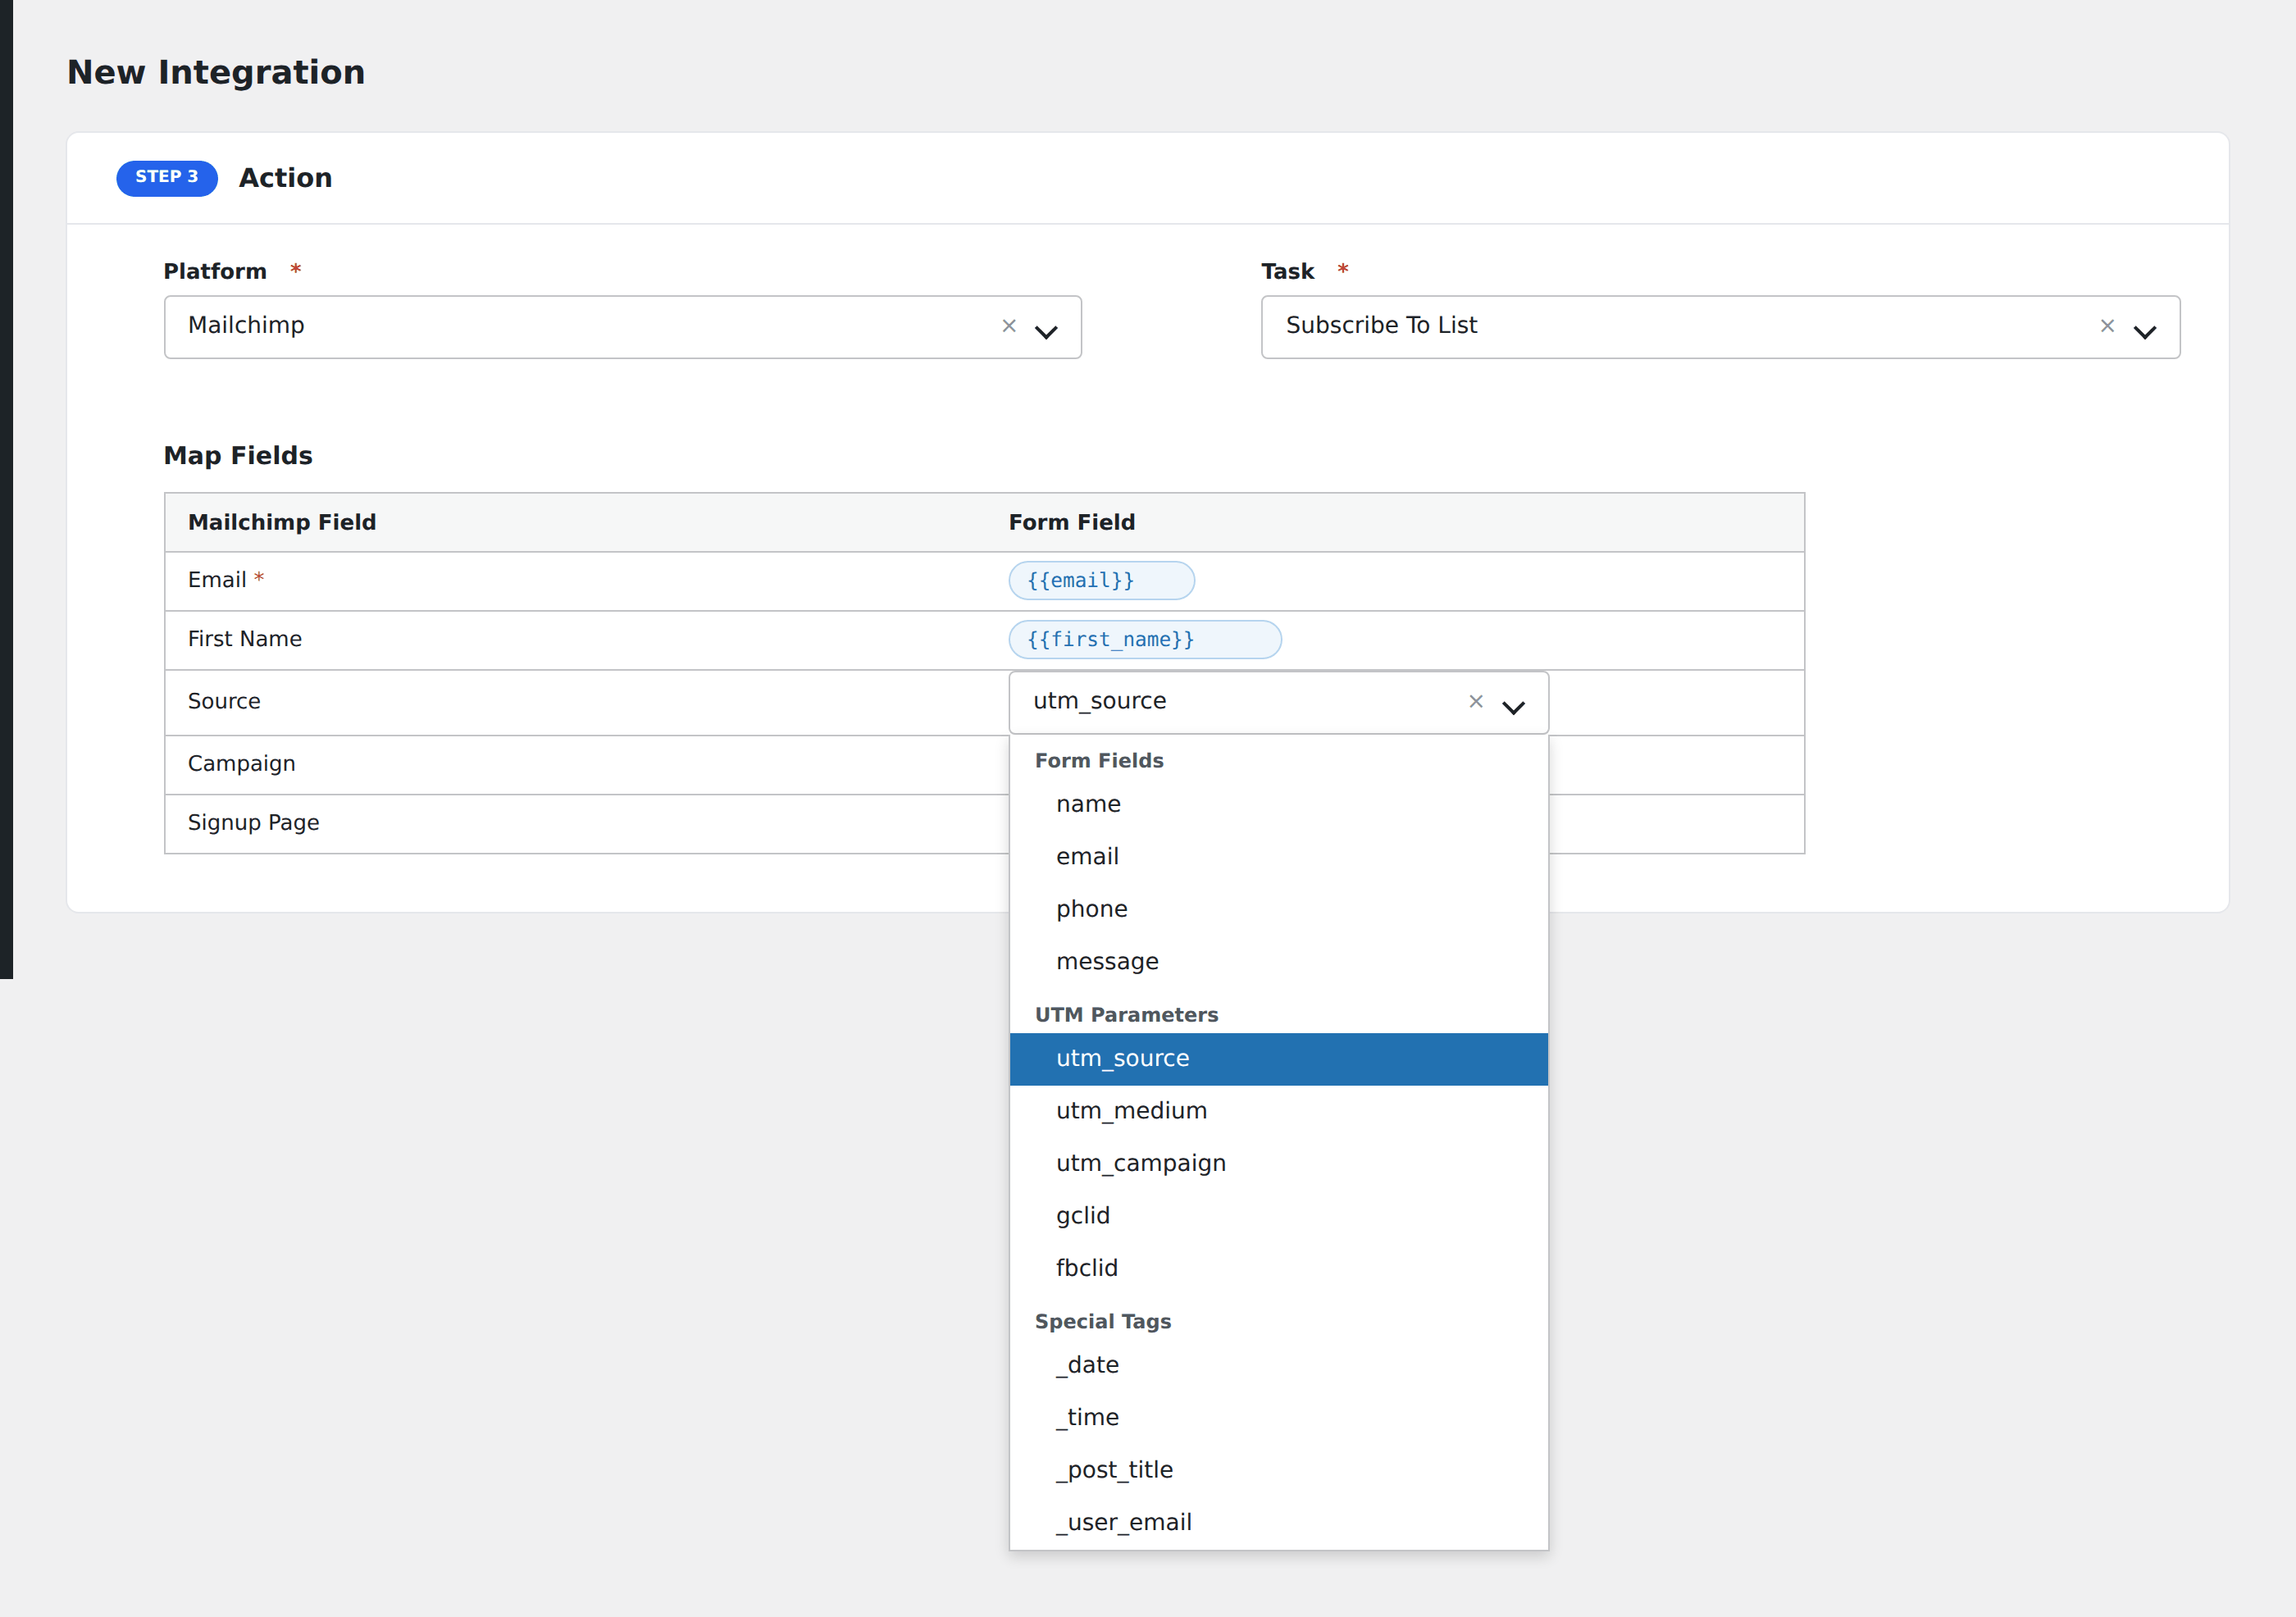Open the Task combo box

point(1720,327)
